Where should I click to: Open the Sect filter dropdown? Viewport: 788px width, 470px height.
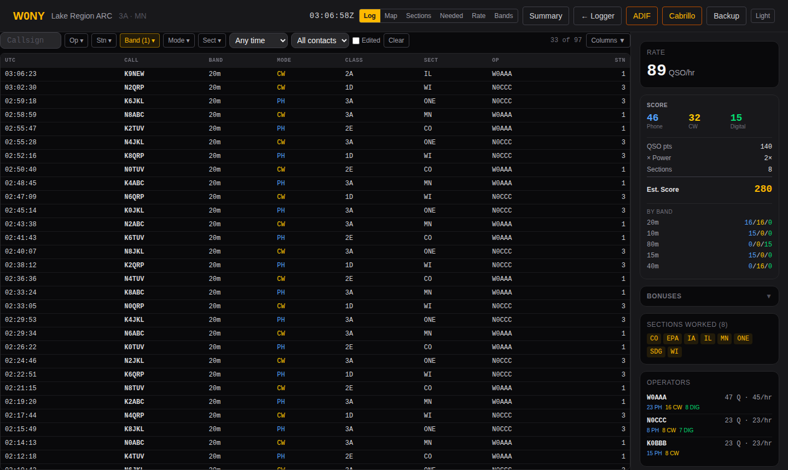(x=212, y=40)
